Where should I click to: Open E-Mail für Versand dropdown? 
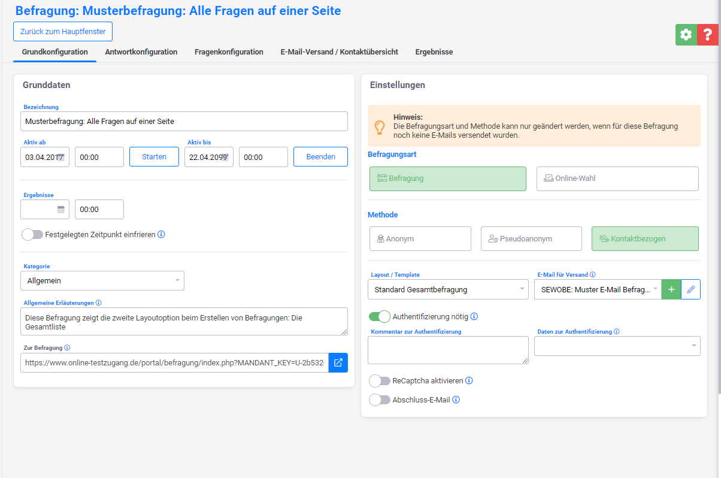click(x=598, y=289)
